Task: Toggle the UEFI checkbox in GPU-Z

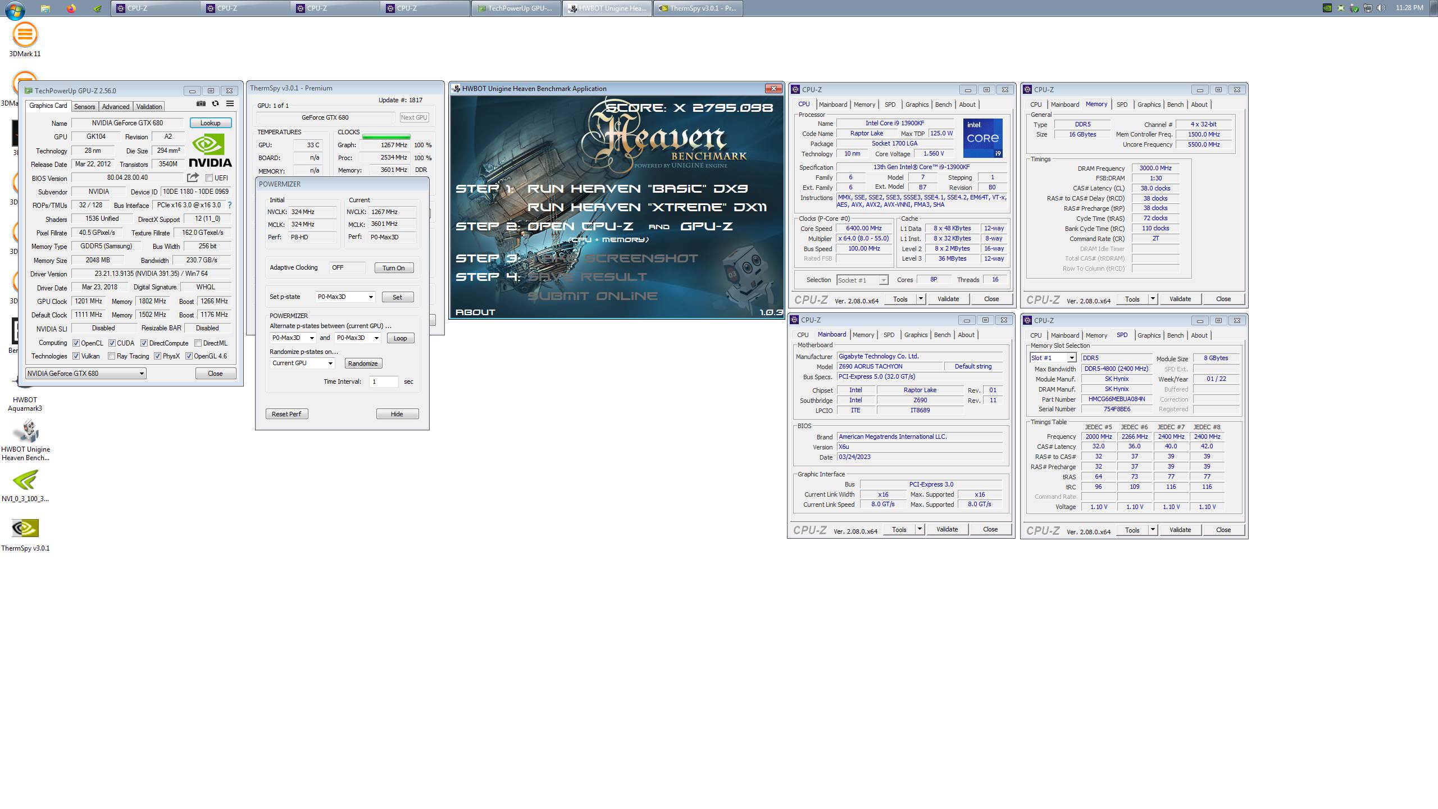Action: (209, 178)
